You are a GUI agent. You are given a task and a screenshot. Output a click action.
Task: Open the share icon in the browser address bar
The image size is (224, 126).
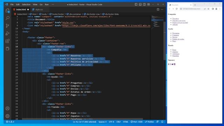pos(205,9)
